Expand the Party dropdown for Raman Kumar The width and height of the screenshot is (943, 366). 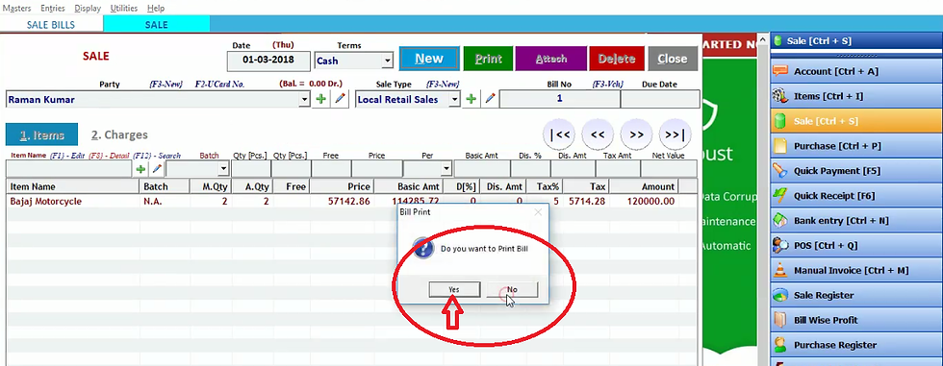coord(305,100)
